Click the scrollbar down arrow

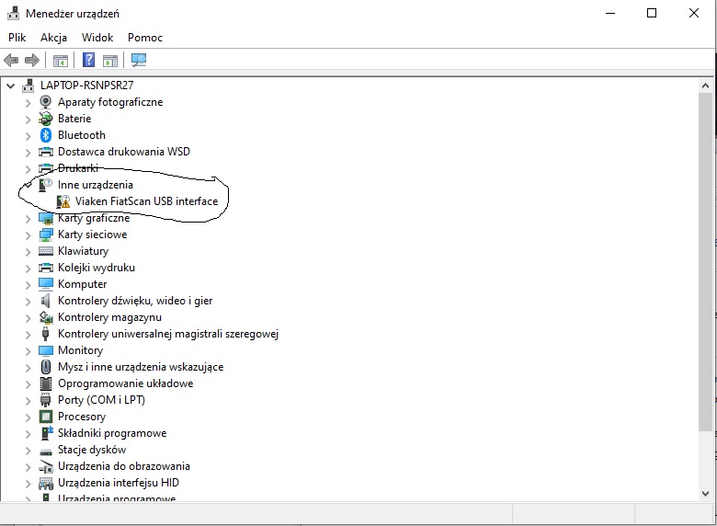(705, 494)
